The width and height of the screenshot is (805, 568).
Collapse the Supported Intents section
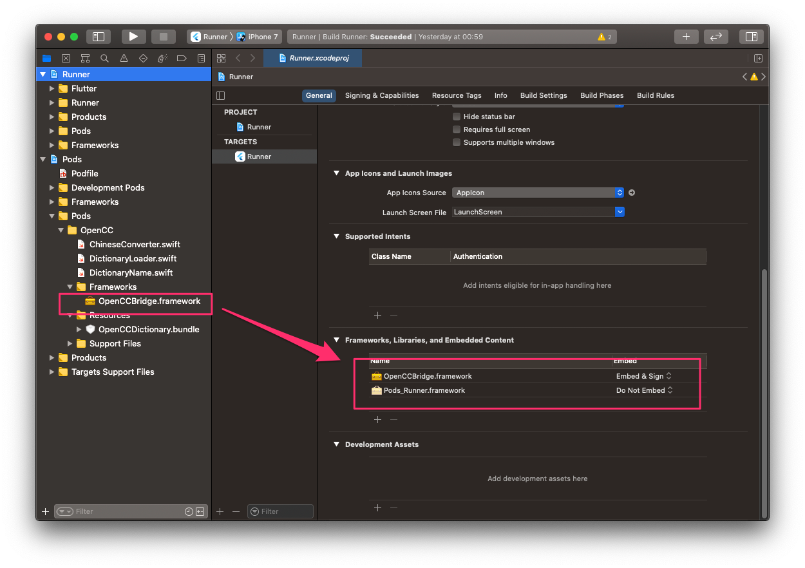click(336, 236)
